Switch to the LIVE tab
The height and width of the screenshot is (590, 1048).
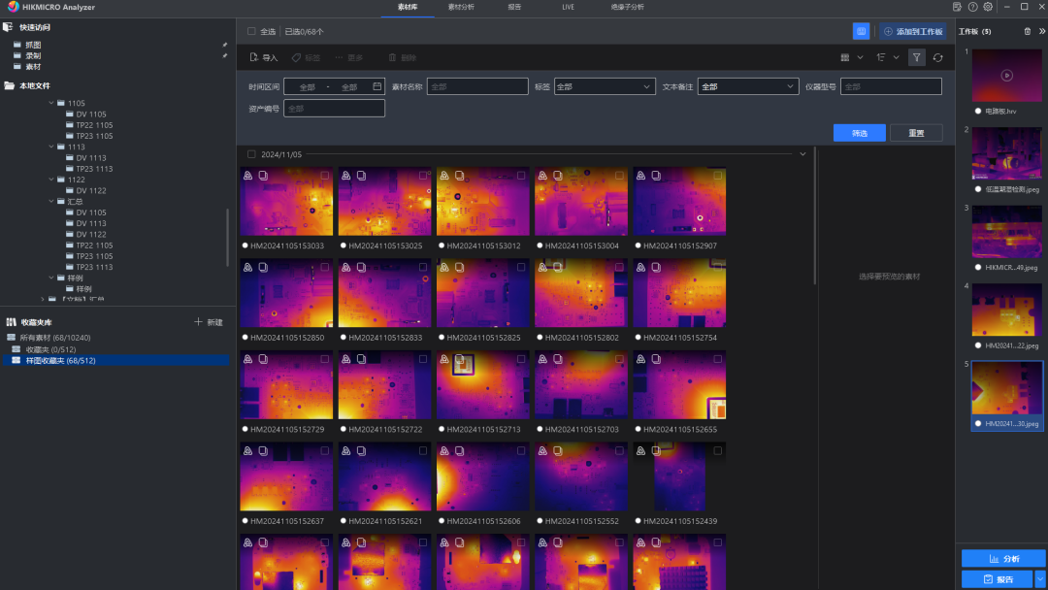point(568,7)
